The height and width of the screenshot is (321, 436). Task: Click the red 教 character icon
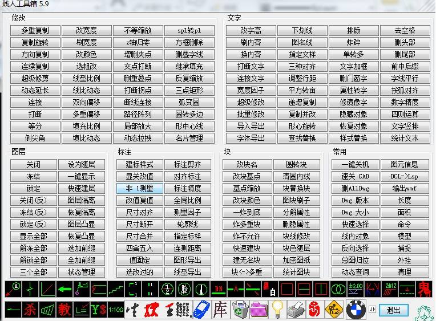tap(64, 310)
